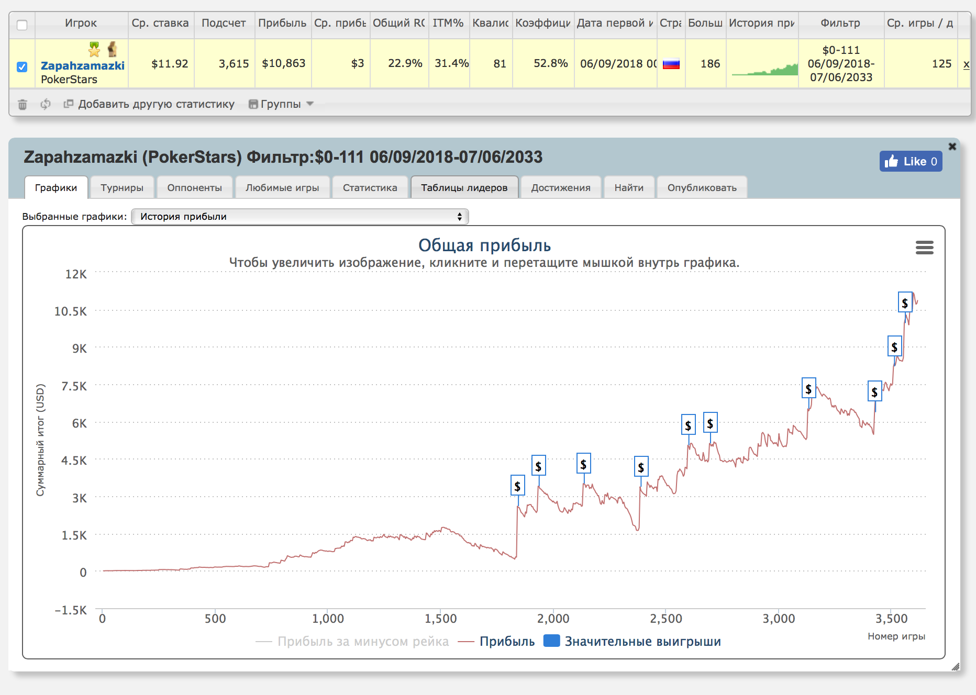Image resolution: width=976 pixels, height=695 pixels.
Task: Switch to the Любимые игры tab
Action: point(282,187)
